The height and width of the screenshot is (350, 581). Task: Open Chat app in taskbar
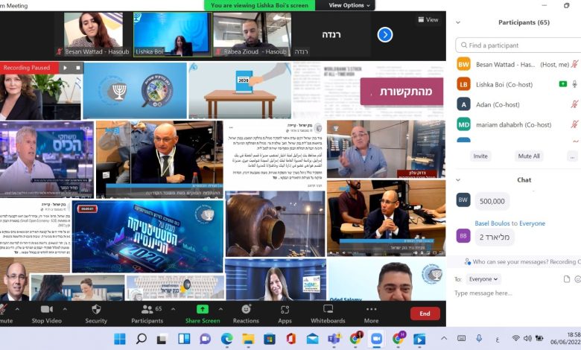tap(205, 339)
